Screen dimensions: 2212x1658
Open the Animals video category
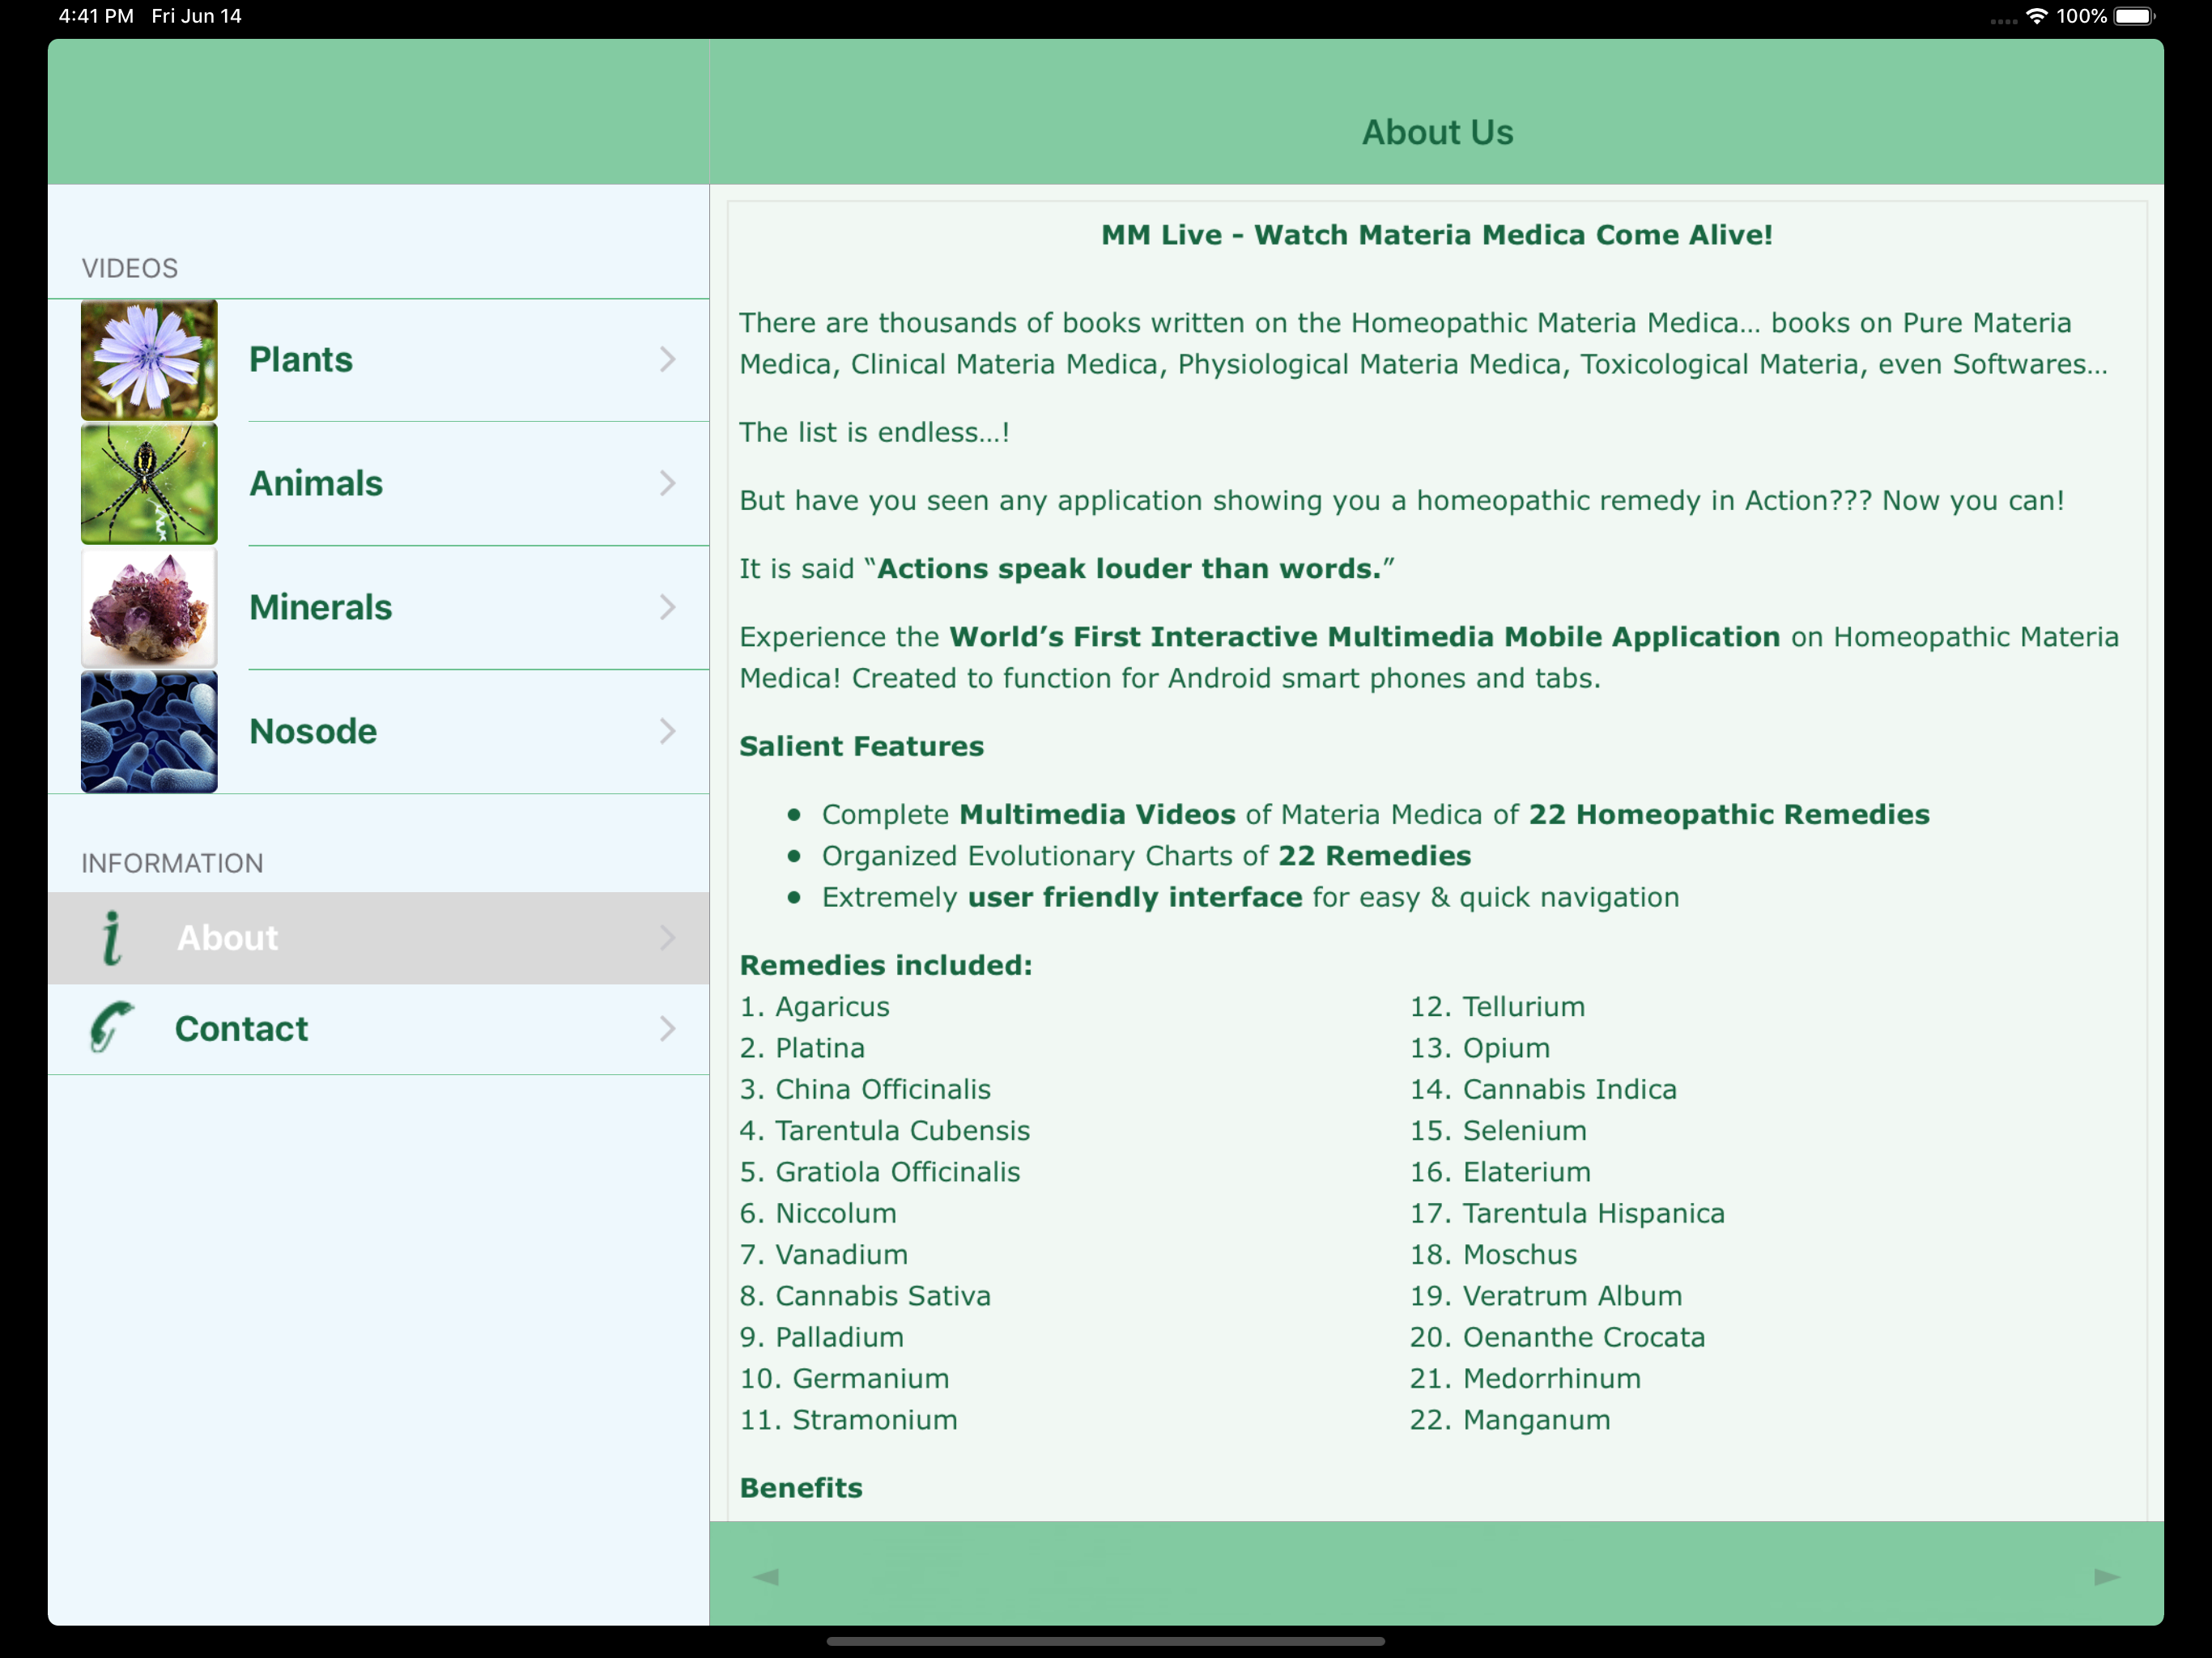[378, 484]
